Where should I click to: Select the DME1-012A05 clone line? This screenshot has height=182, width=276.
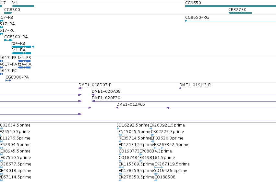coord(196,108)
